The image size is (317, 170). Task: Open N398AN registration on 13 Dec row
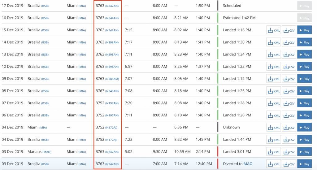click(112, 54)
